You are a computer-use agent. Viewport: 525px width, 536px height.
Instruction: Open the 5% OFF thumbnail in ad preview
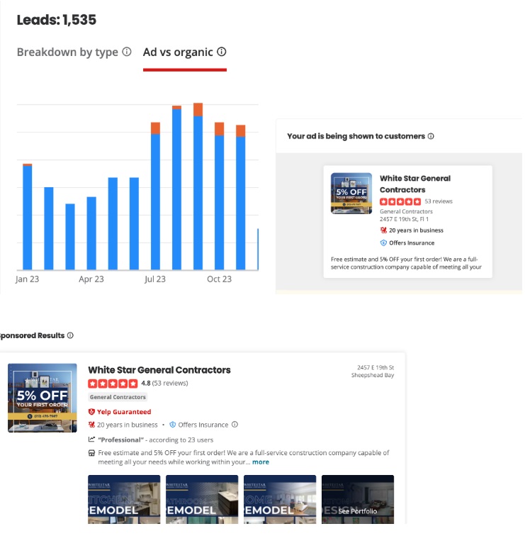pyautogui.click(x=351, y=193)
